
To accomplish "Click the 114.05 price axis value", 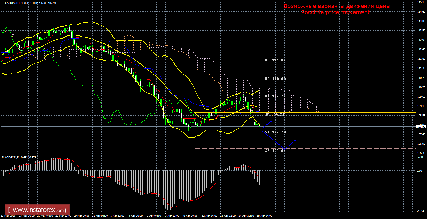I will click(x=421, y=21).
